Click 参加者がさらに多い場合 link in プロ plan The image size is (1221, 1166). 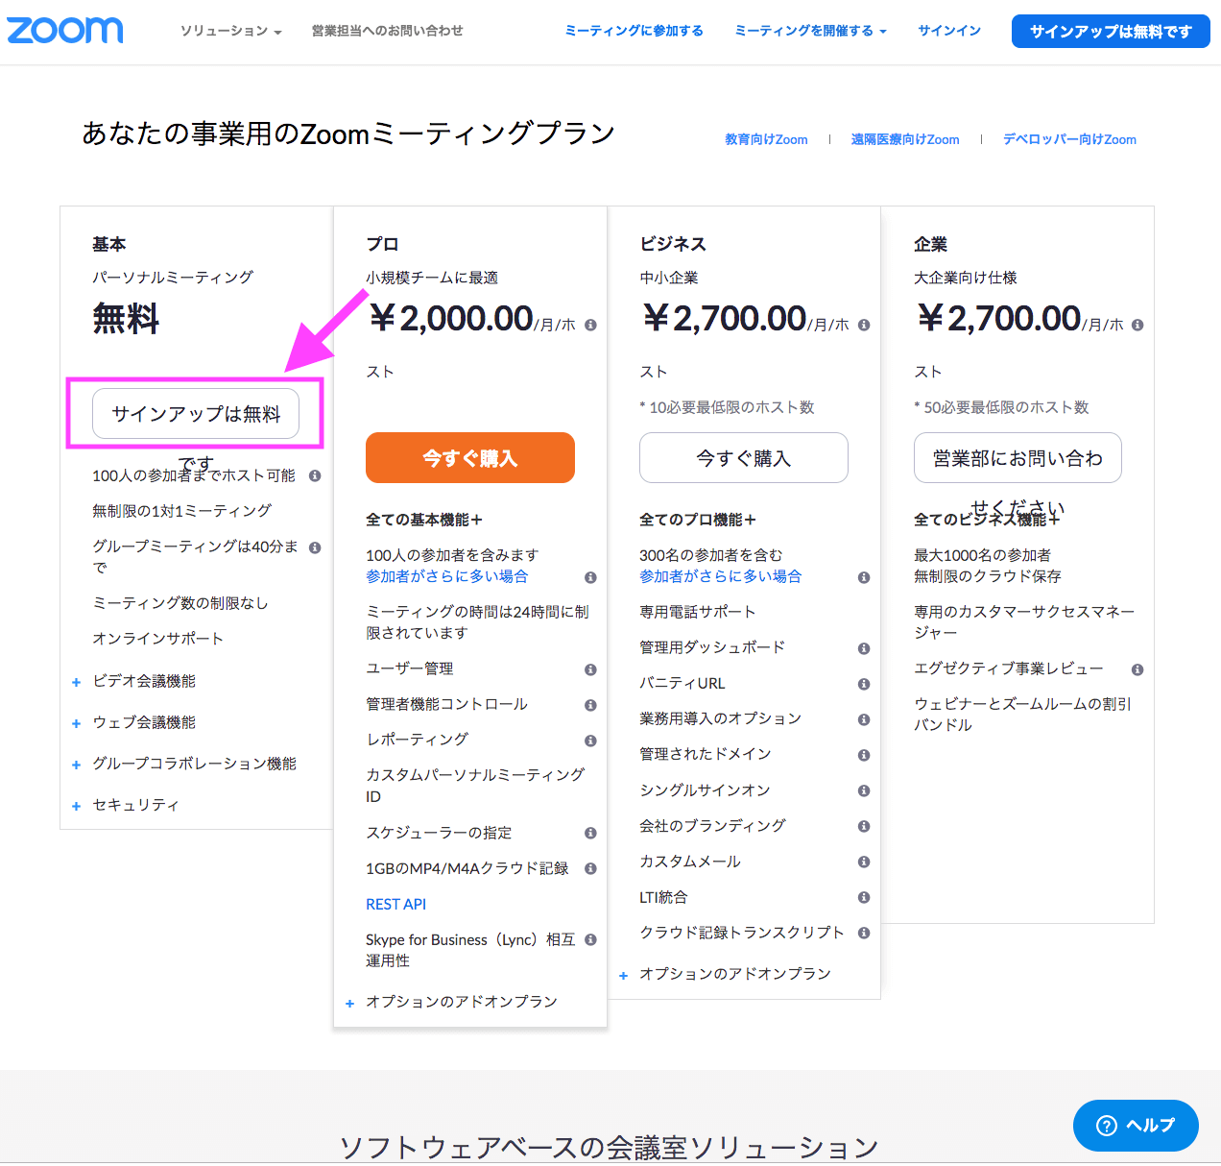pos(446,576)
